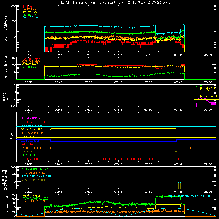Screen dimensions: 219x219
Task: Click the 07:30 tick on GOES panel
Action: 148,110
